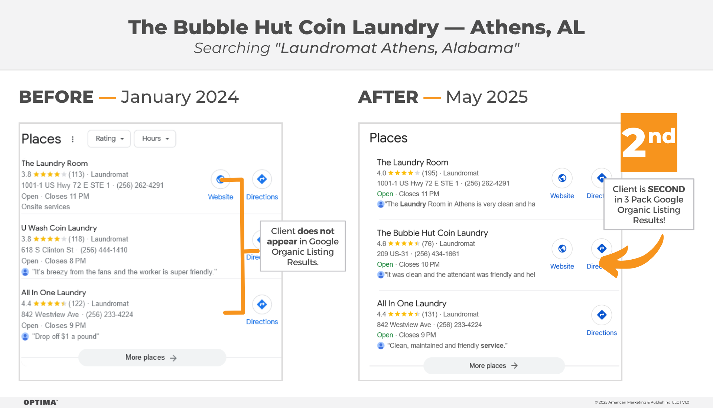Click the OPTIMA logo in the footer
713x408 pixels.
pyautogui.click(x=40, y=402)
